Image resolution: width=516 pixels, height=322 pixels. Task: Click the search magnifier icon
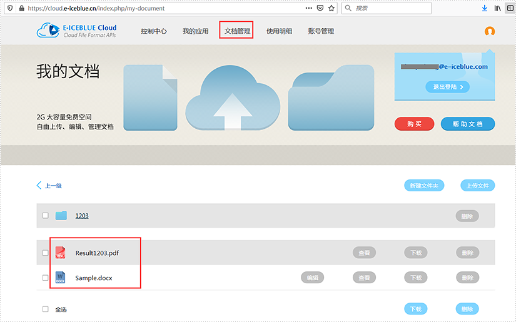click(348, 8)
